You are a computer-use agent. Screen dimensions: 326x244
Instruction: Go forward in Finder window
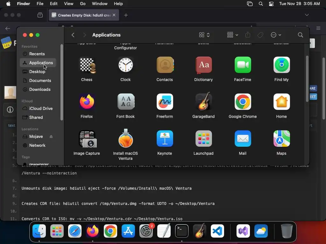pos(84,35)
